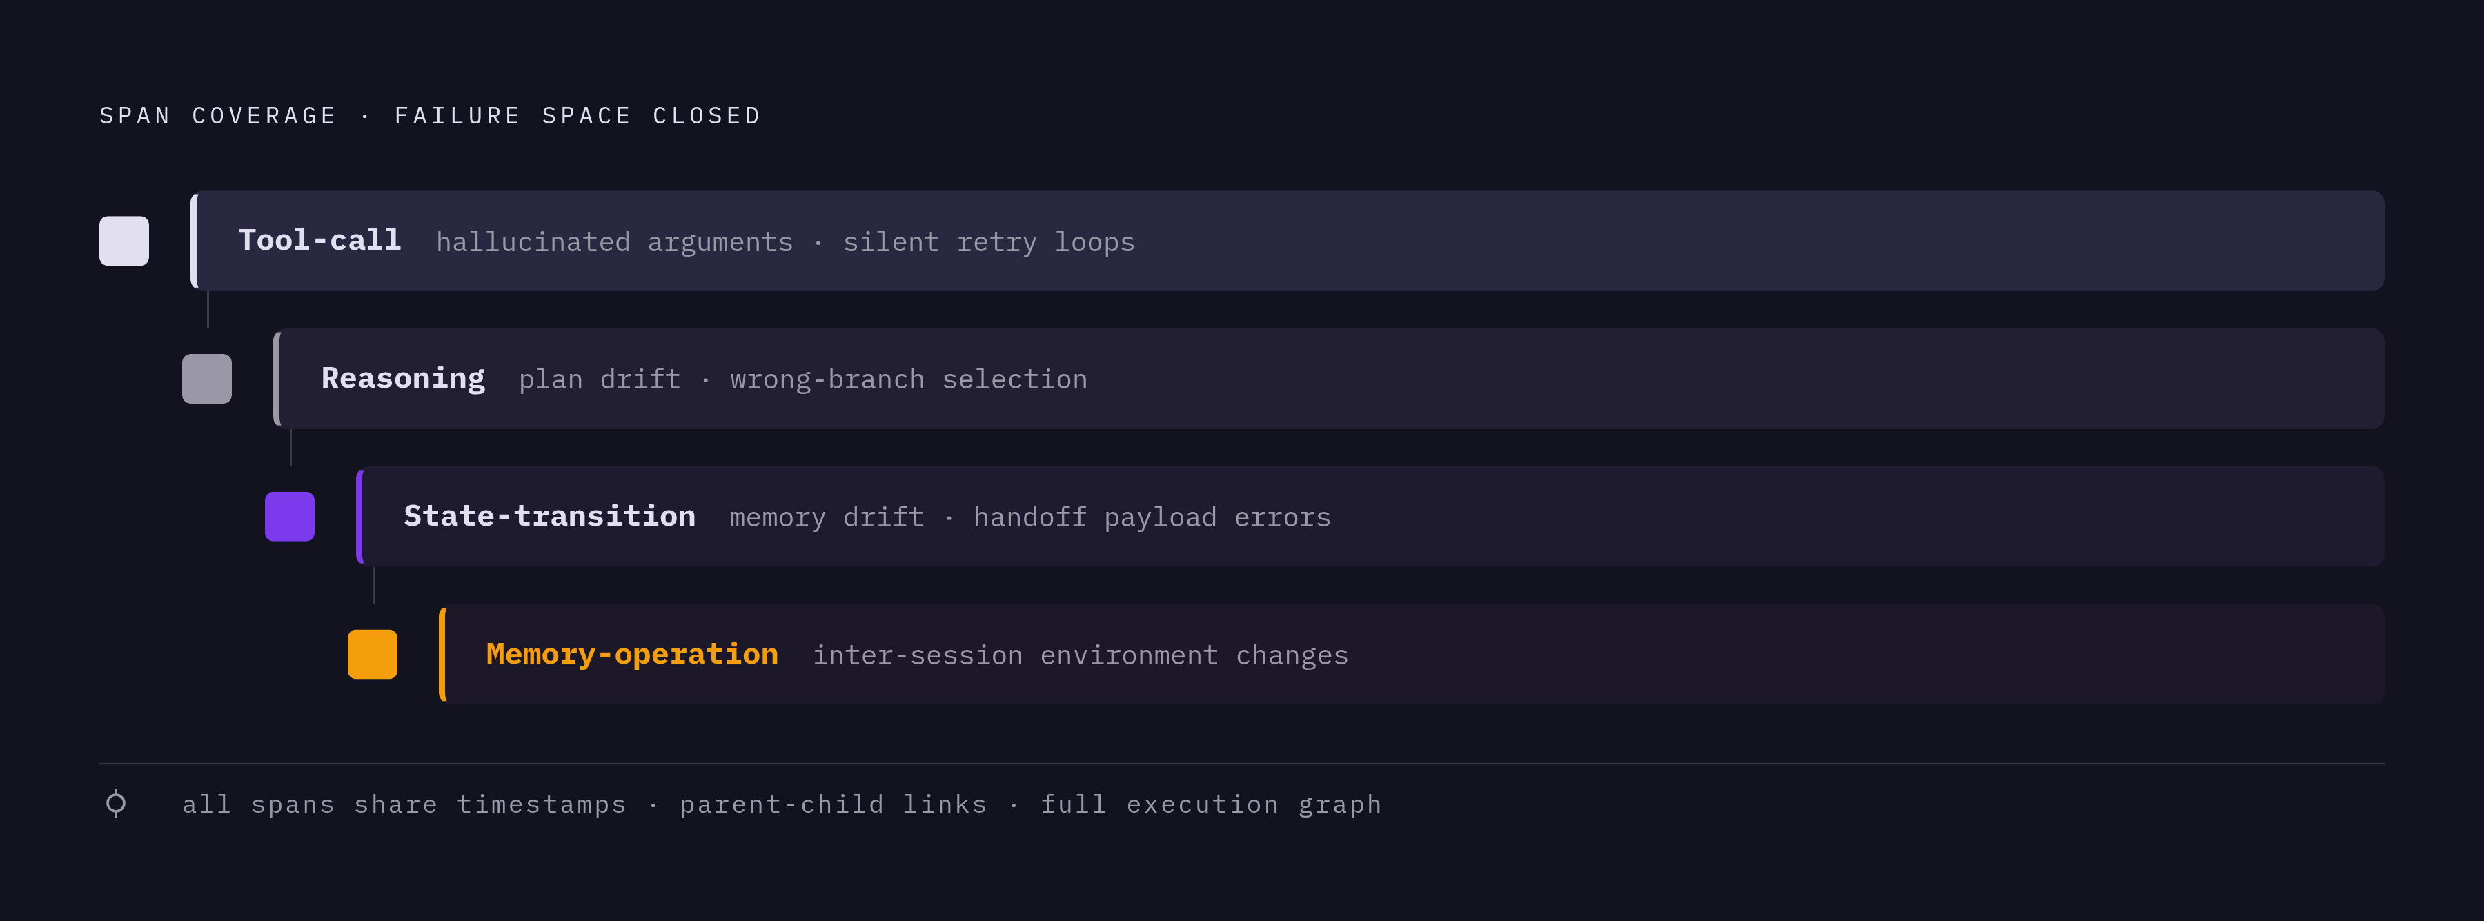Select the Memory-operation span label
Screen dimensions: 2484x921
coord(633,655)
